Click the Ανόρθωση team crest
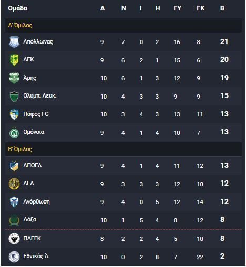 coord(14,202)
